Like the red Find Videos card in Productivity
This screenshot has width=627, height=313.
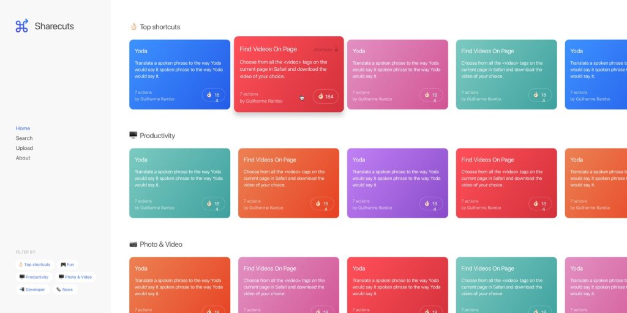540,204
